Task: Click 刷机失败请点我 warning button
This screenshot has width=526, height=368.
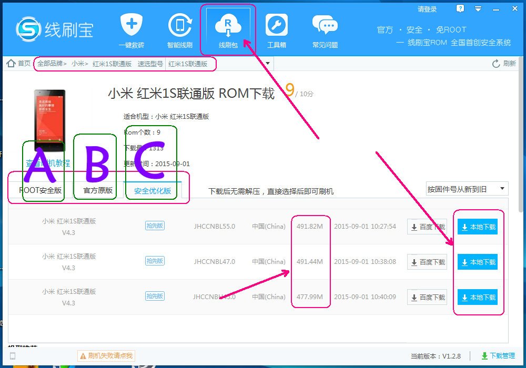Action: point(106,355)
